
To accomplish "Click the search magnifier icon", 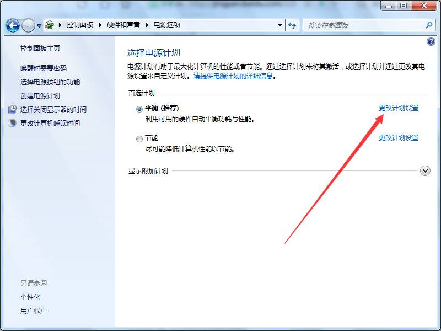I will [429, 25].
